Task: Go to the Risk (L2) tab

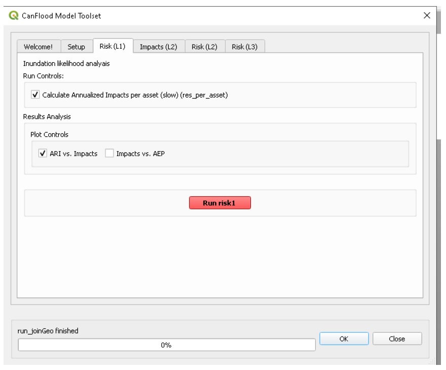Action: click(205, 47)
